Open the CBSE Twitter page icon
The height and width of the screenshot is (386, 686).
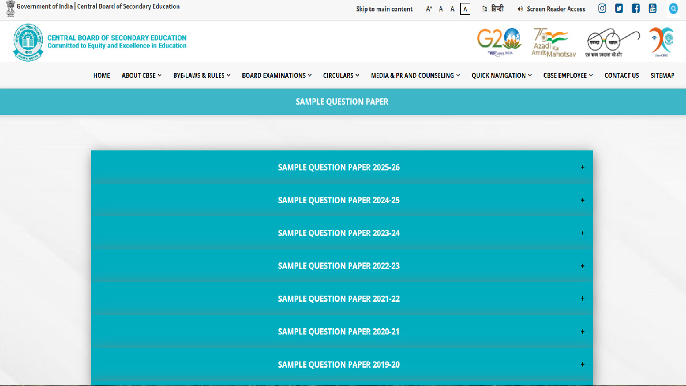(x=619, y=9)
